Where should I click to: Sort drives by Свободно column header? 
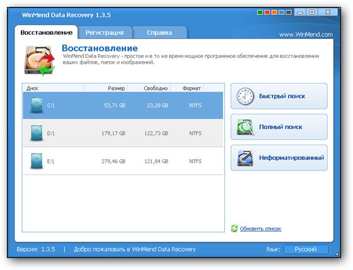click(156, 88)
